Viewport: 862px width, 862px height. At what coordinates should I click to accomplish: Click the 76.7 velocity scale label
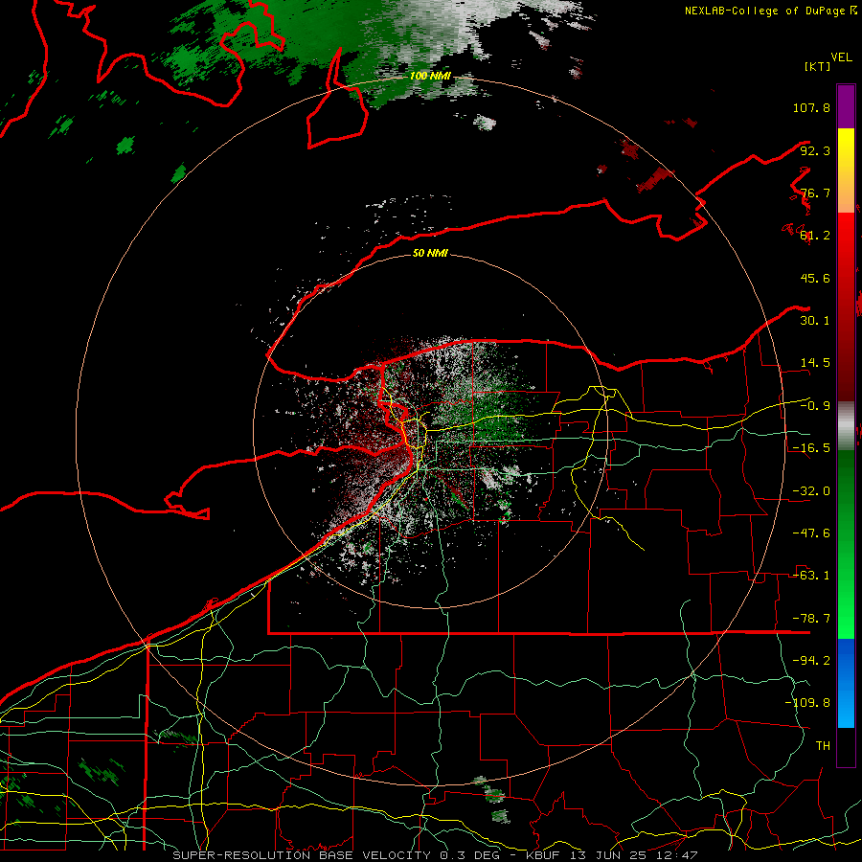tap(815, 193)
